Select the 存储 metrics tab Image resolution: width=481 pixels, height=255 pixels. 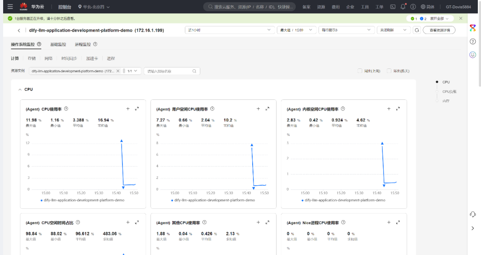coord(31,58)
